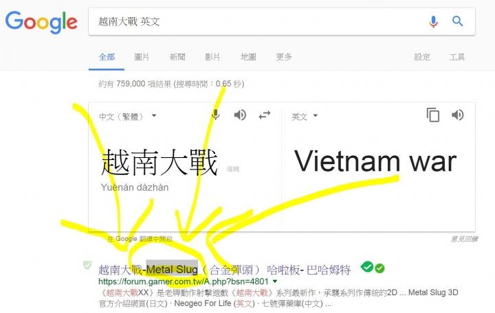Click the voice search microphone icon

(433, 22)
